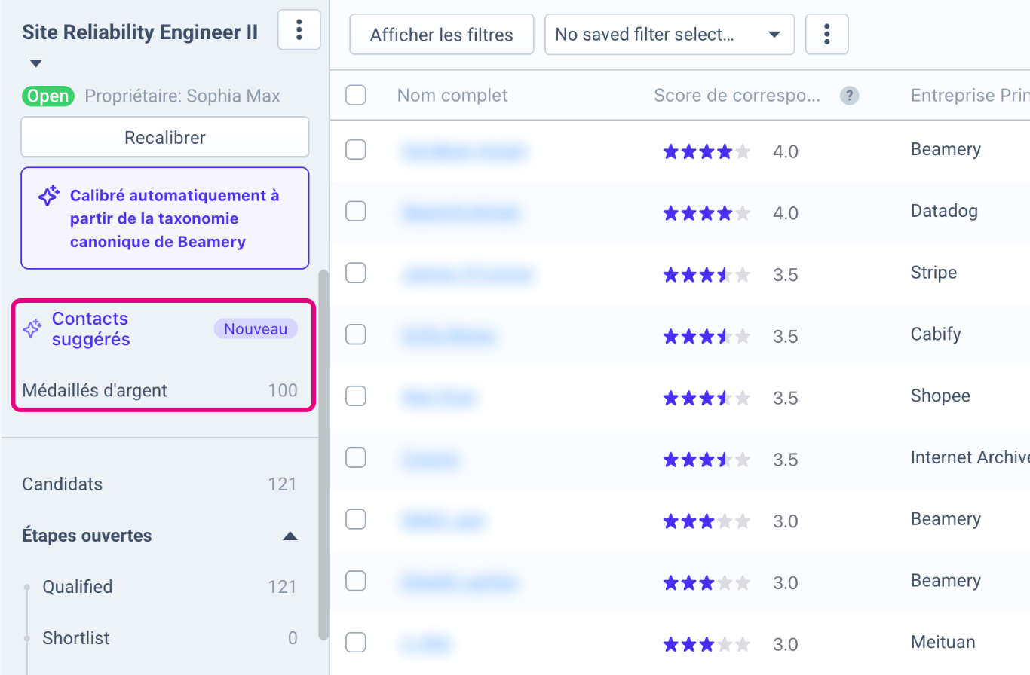The width and height of the screenshot is (1030, 675).
Task: Open the filter bar three-dot menu
Action: pyautogui.click(x=827, y=35)
